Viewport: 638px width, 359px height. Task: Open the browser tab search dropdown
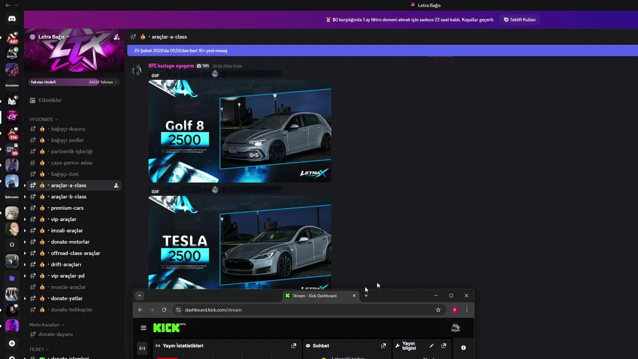(x=140, y=295)
